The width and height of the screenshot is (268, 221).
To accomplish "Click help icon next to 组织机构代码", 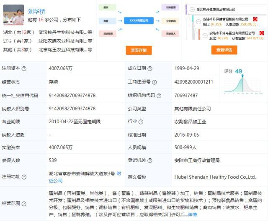I will [x=159, y=96].
